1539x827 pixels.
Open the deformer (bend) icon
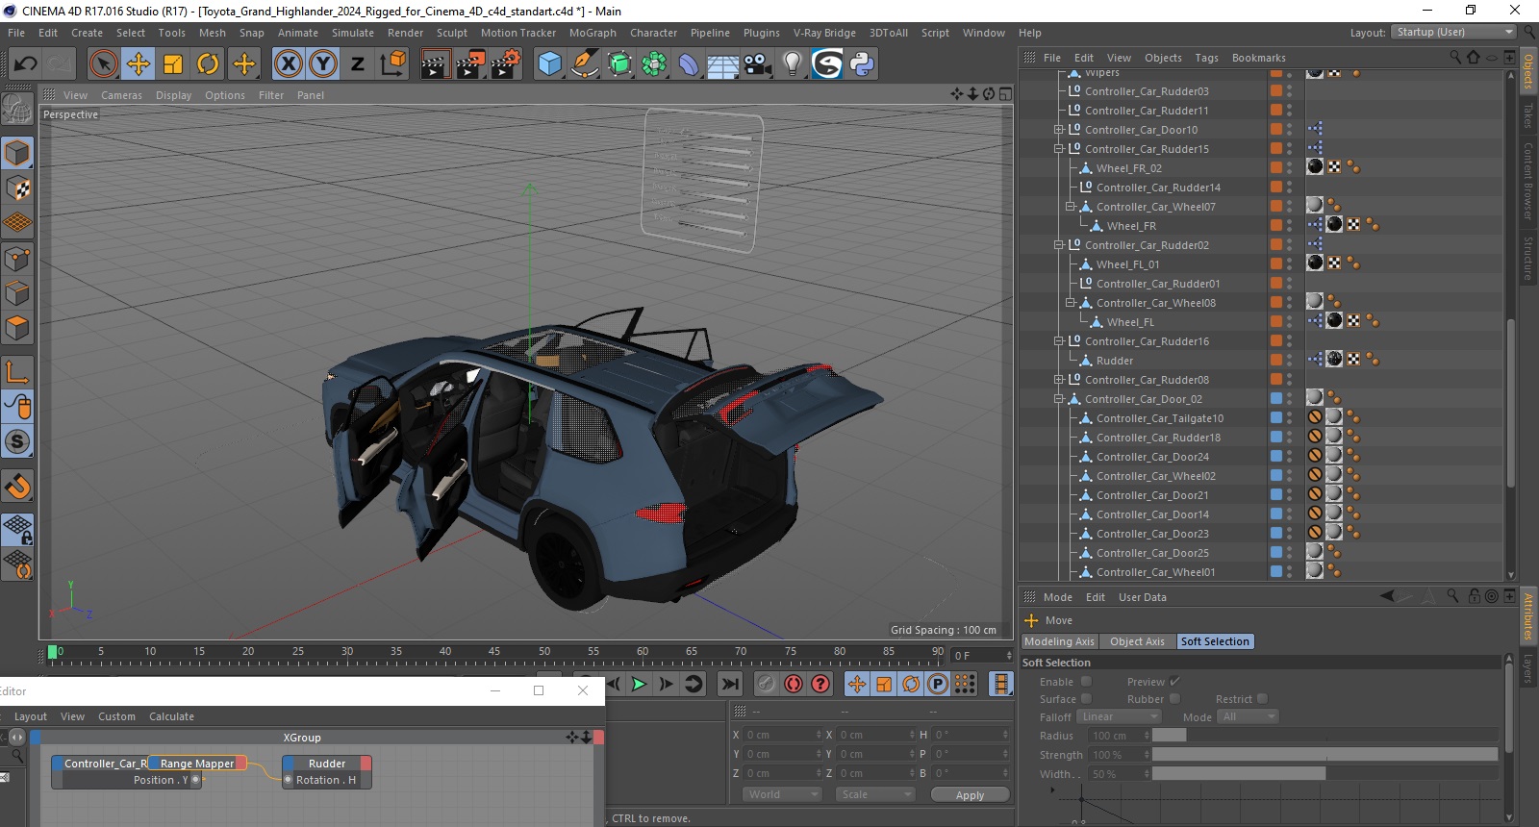point(689,64)
